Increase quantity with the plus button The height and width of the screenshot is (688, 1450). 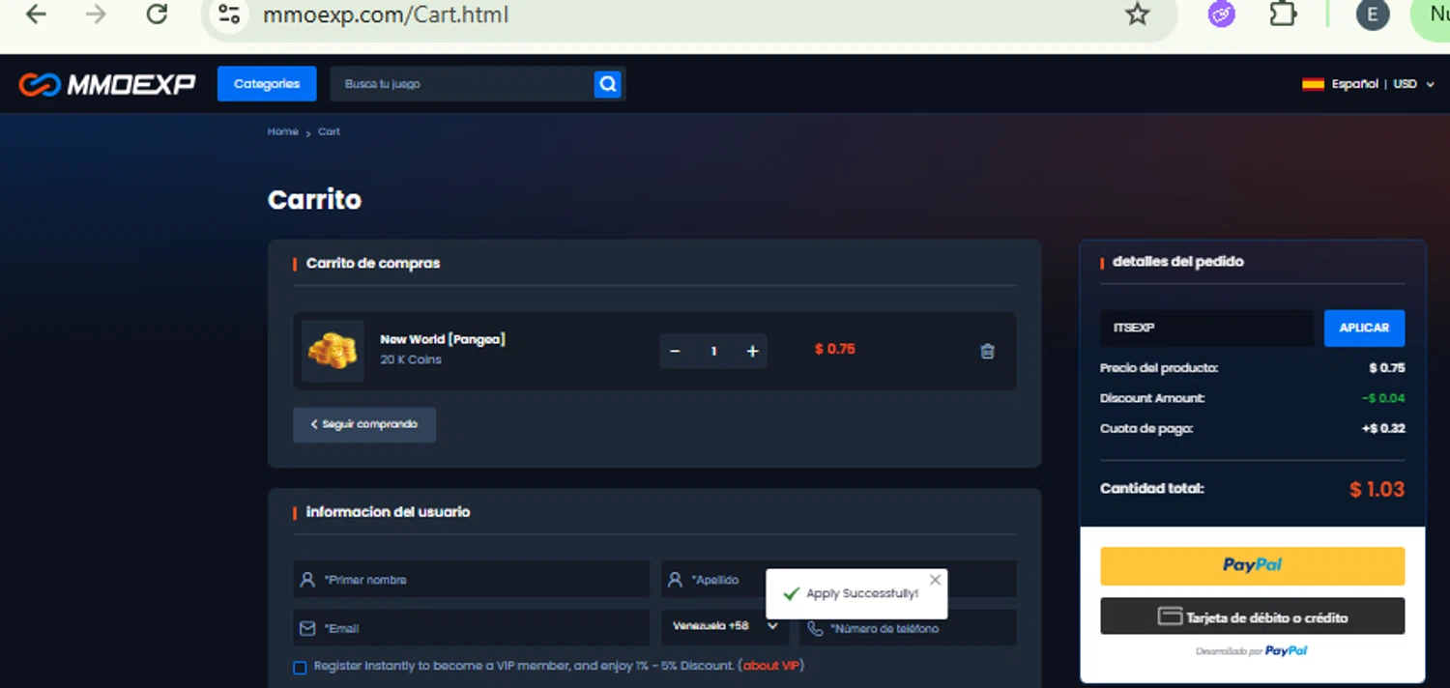(752, 351)
